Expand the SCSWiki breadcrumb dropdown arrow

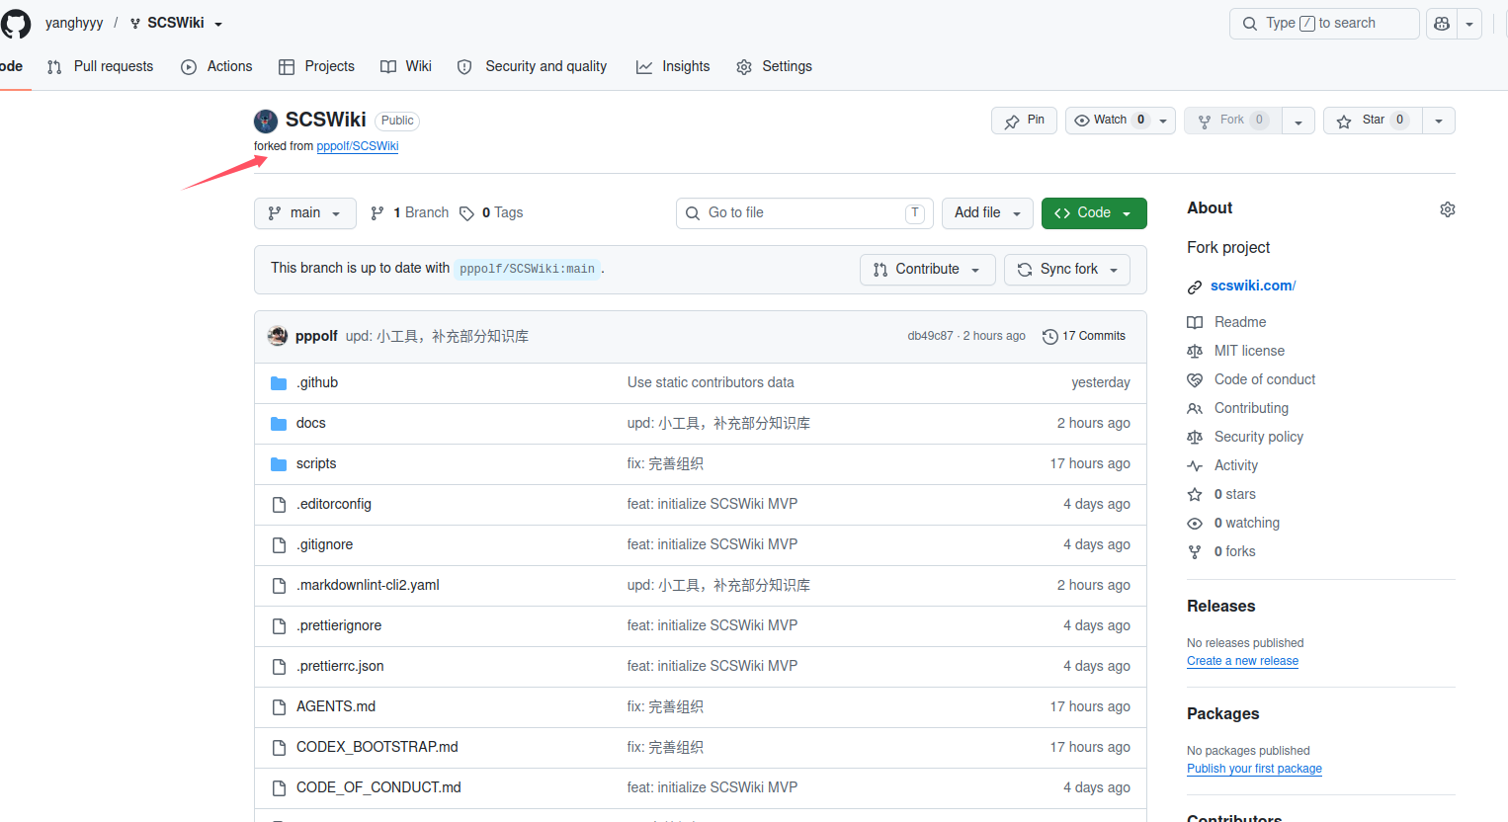pos(218,24)
